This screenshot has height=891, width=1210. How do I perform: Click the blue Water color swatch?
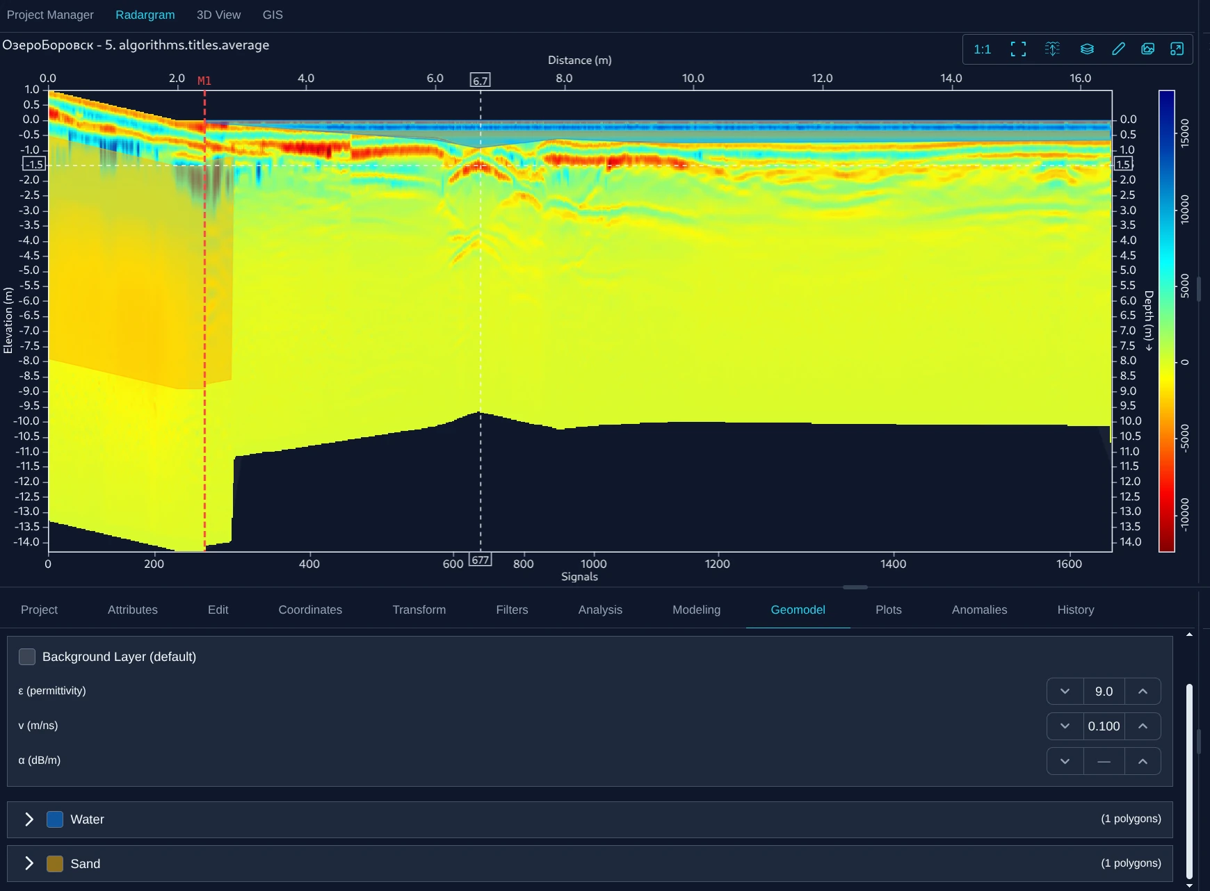55,819
